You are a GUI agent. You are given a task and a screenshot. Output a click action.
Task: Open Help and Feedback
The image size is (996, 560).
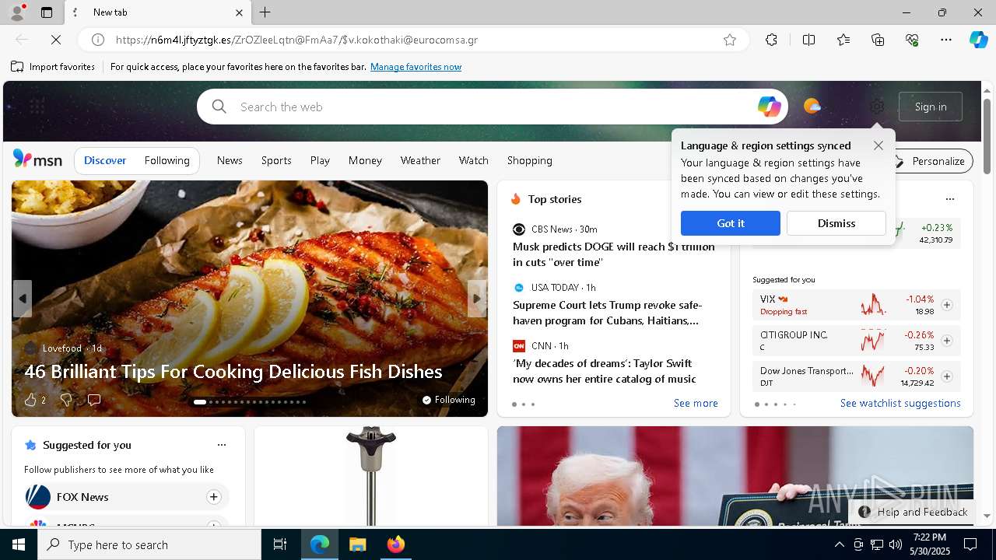[914, 512]
